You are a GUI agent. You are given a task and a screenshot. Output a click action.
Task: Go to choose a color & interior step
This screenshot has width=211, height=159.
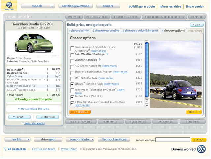(140, 31)
